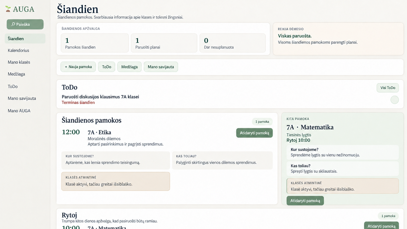Open the lesson in the Kita pamoka card
Image resolution: width=407 pixels, height=229 pixels.
pyautogui.click(x=305, y=201)
